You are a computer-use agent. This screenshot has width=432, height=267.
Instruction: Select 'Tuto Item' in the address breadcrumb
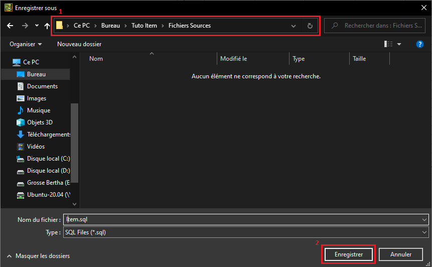click(x=144, y=26)
